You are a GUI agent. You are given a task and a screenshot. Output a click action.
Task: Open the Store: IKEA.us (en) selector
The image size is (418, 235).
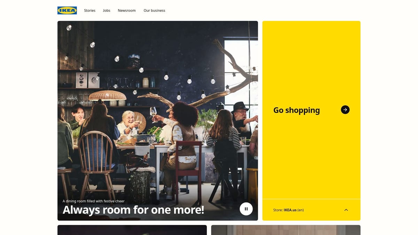tap(311, 210)
